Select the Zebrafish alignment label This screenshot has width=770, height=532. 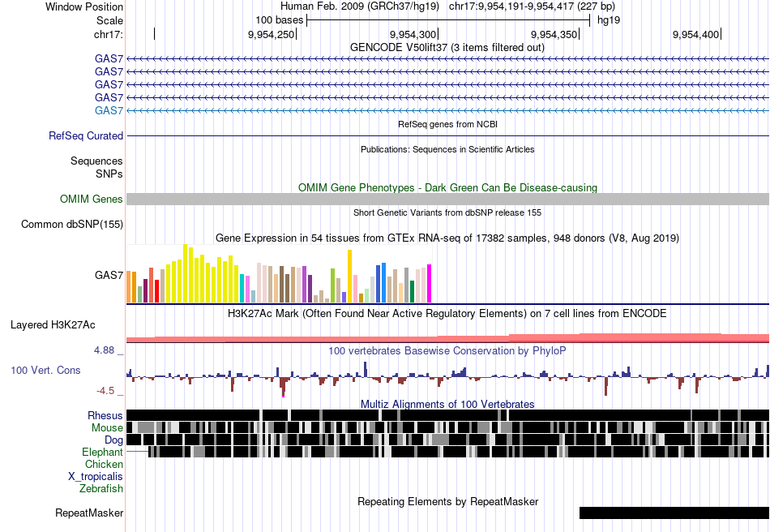101,489
